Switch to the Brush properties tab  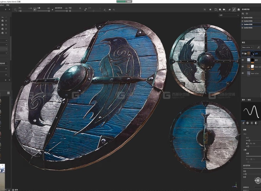[x=243, y=123]
